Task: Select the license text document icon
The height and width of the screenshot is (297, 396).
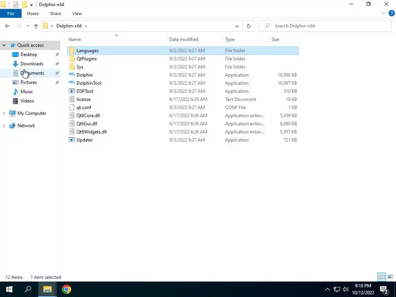Action: [72, 99]
